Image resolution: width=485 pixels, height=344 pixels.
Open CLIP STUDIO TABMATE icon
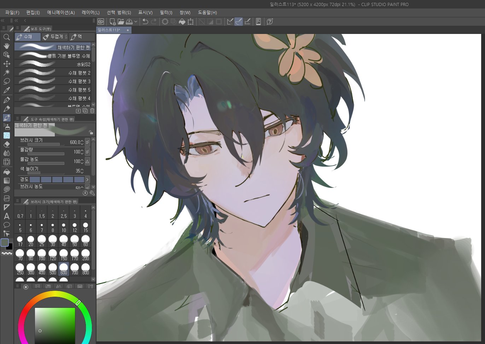[x=258, y=22]
